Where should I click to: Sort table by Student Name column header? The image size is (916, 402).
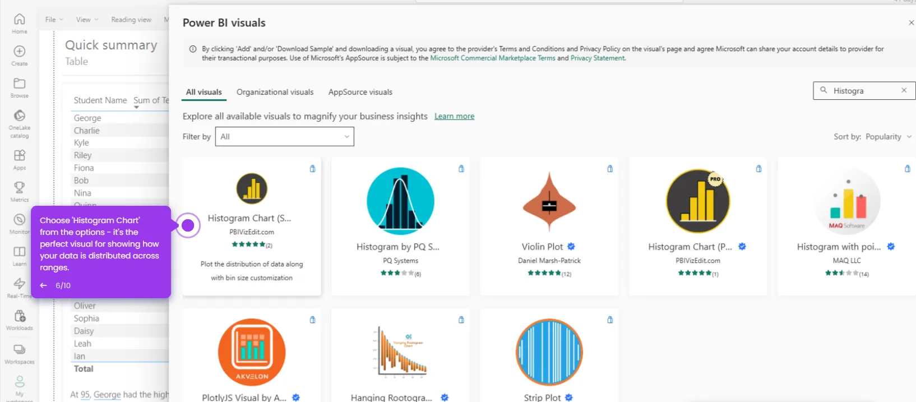(x=100, y=100)
